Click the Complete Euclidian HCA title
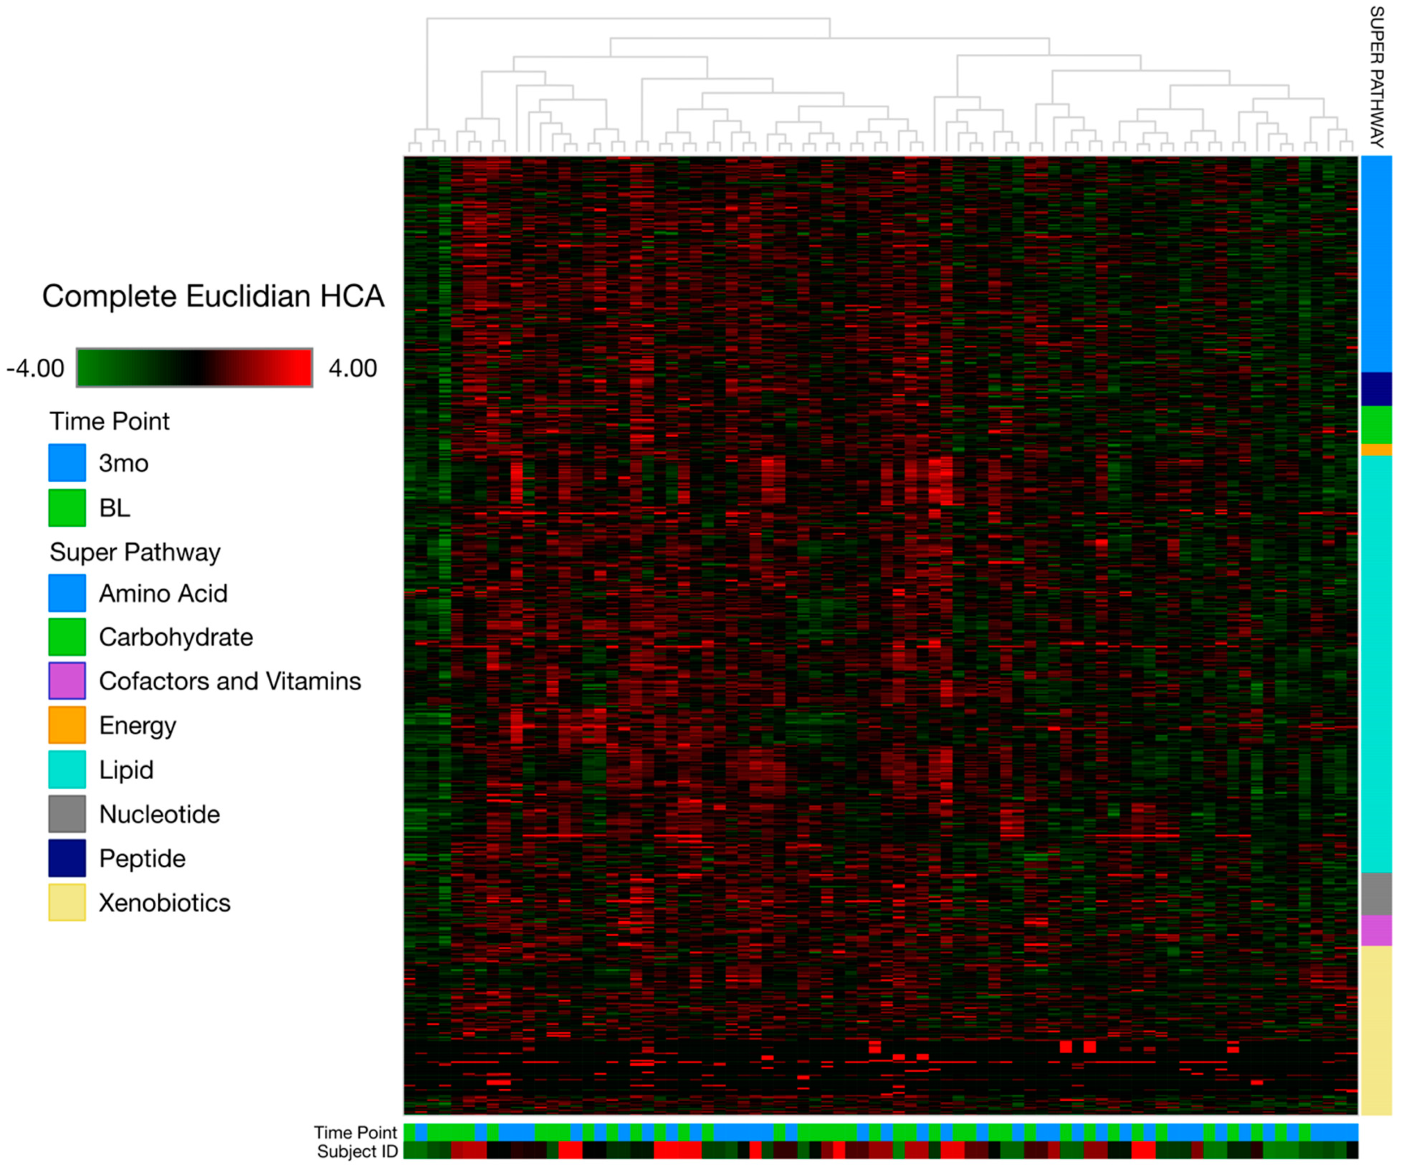Image resolution: width=1409 pixels, height=1168 pixels. tap(213, 296)
